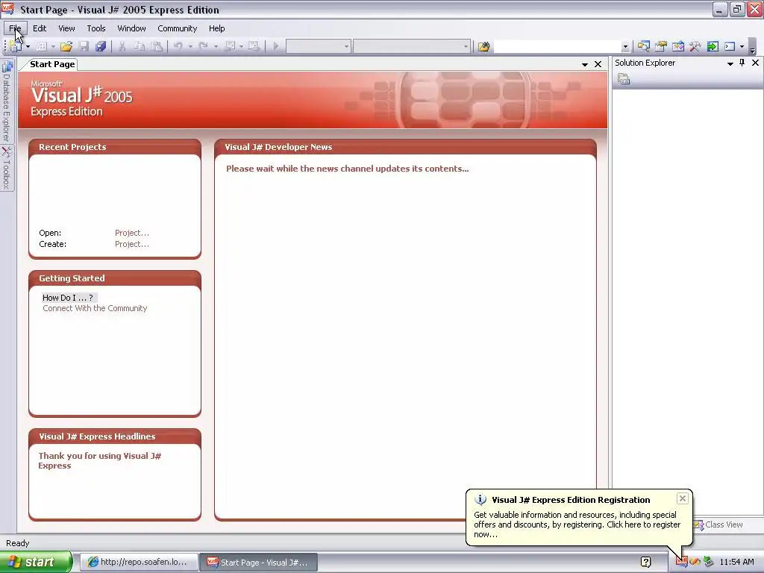Open the Community menu

[x=178, y=28]
